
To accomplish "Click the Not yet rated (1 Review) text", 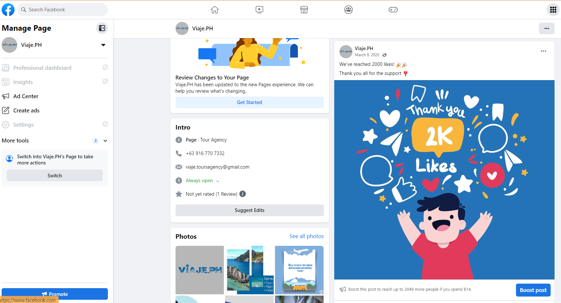I will (x=212, y=194).
